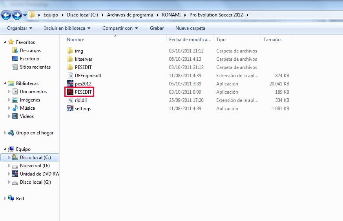Viewport: 343px width, 221px height.
Task: Click the Bibliotecas icon
Action: pos(11,83)
